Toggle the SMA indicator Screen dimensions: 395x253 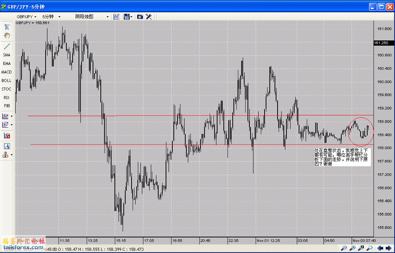[7, 55]
